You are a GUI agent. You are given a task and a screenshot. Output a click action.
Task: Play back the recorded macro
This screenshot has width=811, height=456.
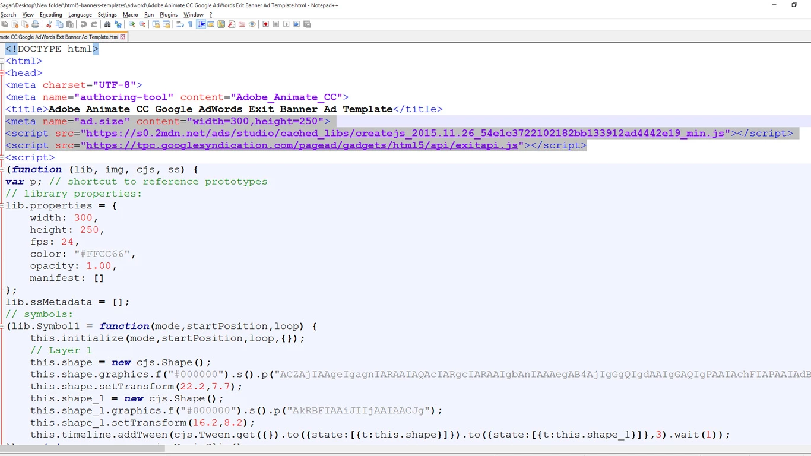pyautogui.click(x=286, y=24)
